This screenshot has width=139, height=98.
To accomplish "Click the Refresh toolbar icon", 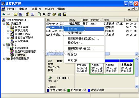I will pyautogui.click(x=39, y=14).
